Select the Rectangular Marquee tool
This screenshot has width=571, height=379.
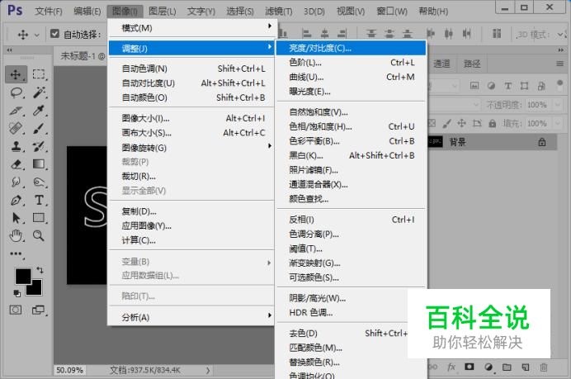pyautogui.click(x=39, y=74)
